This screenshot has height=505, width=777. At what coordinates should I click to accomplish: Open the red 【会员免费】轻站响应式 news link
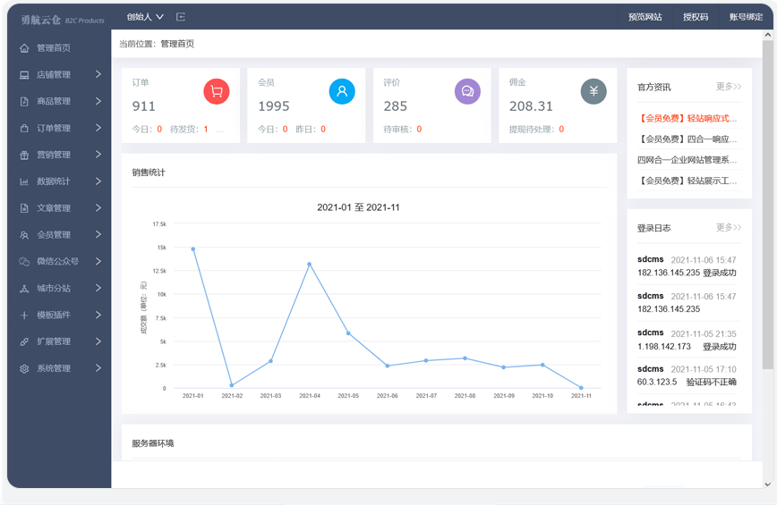pos(687,118)
